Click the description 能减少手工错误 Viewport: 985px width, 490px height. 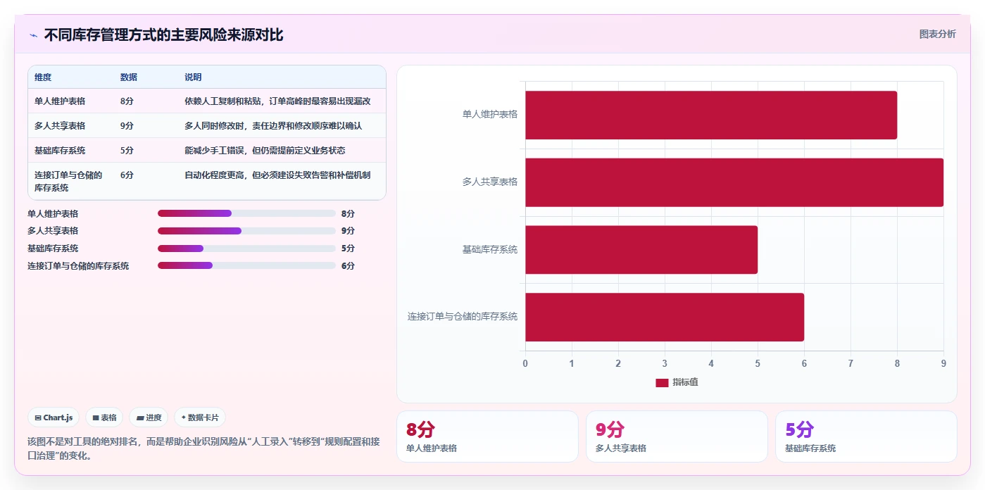(x=265, y=151)
